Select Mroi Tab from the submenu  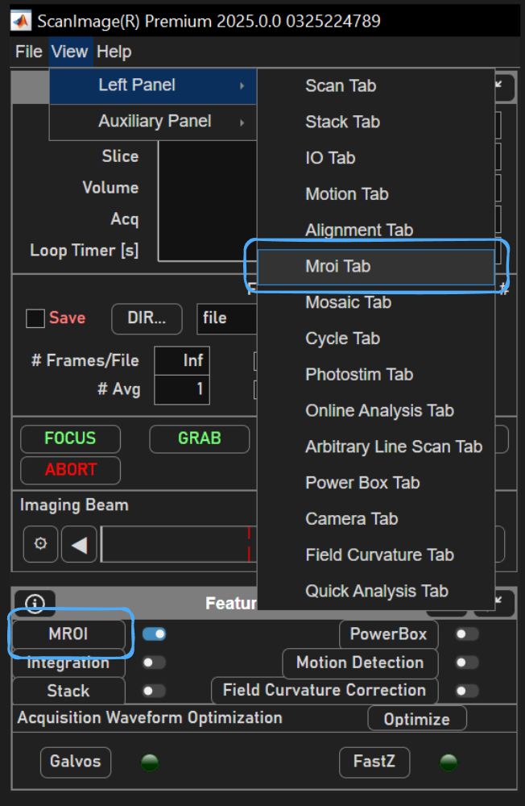point(338,266)
